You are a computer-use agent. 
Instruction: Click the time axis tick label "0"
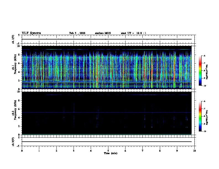[22, 151]
